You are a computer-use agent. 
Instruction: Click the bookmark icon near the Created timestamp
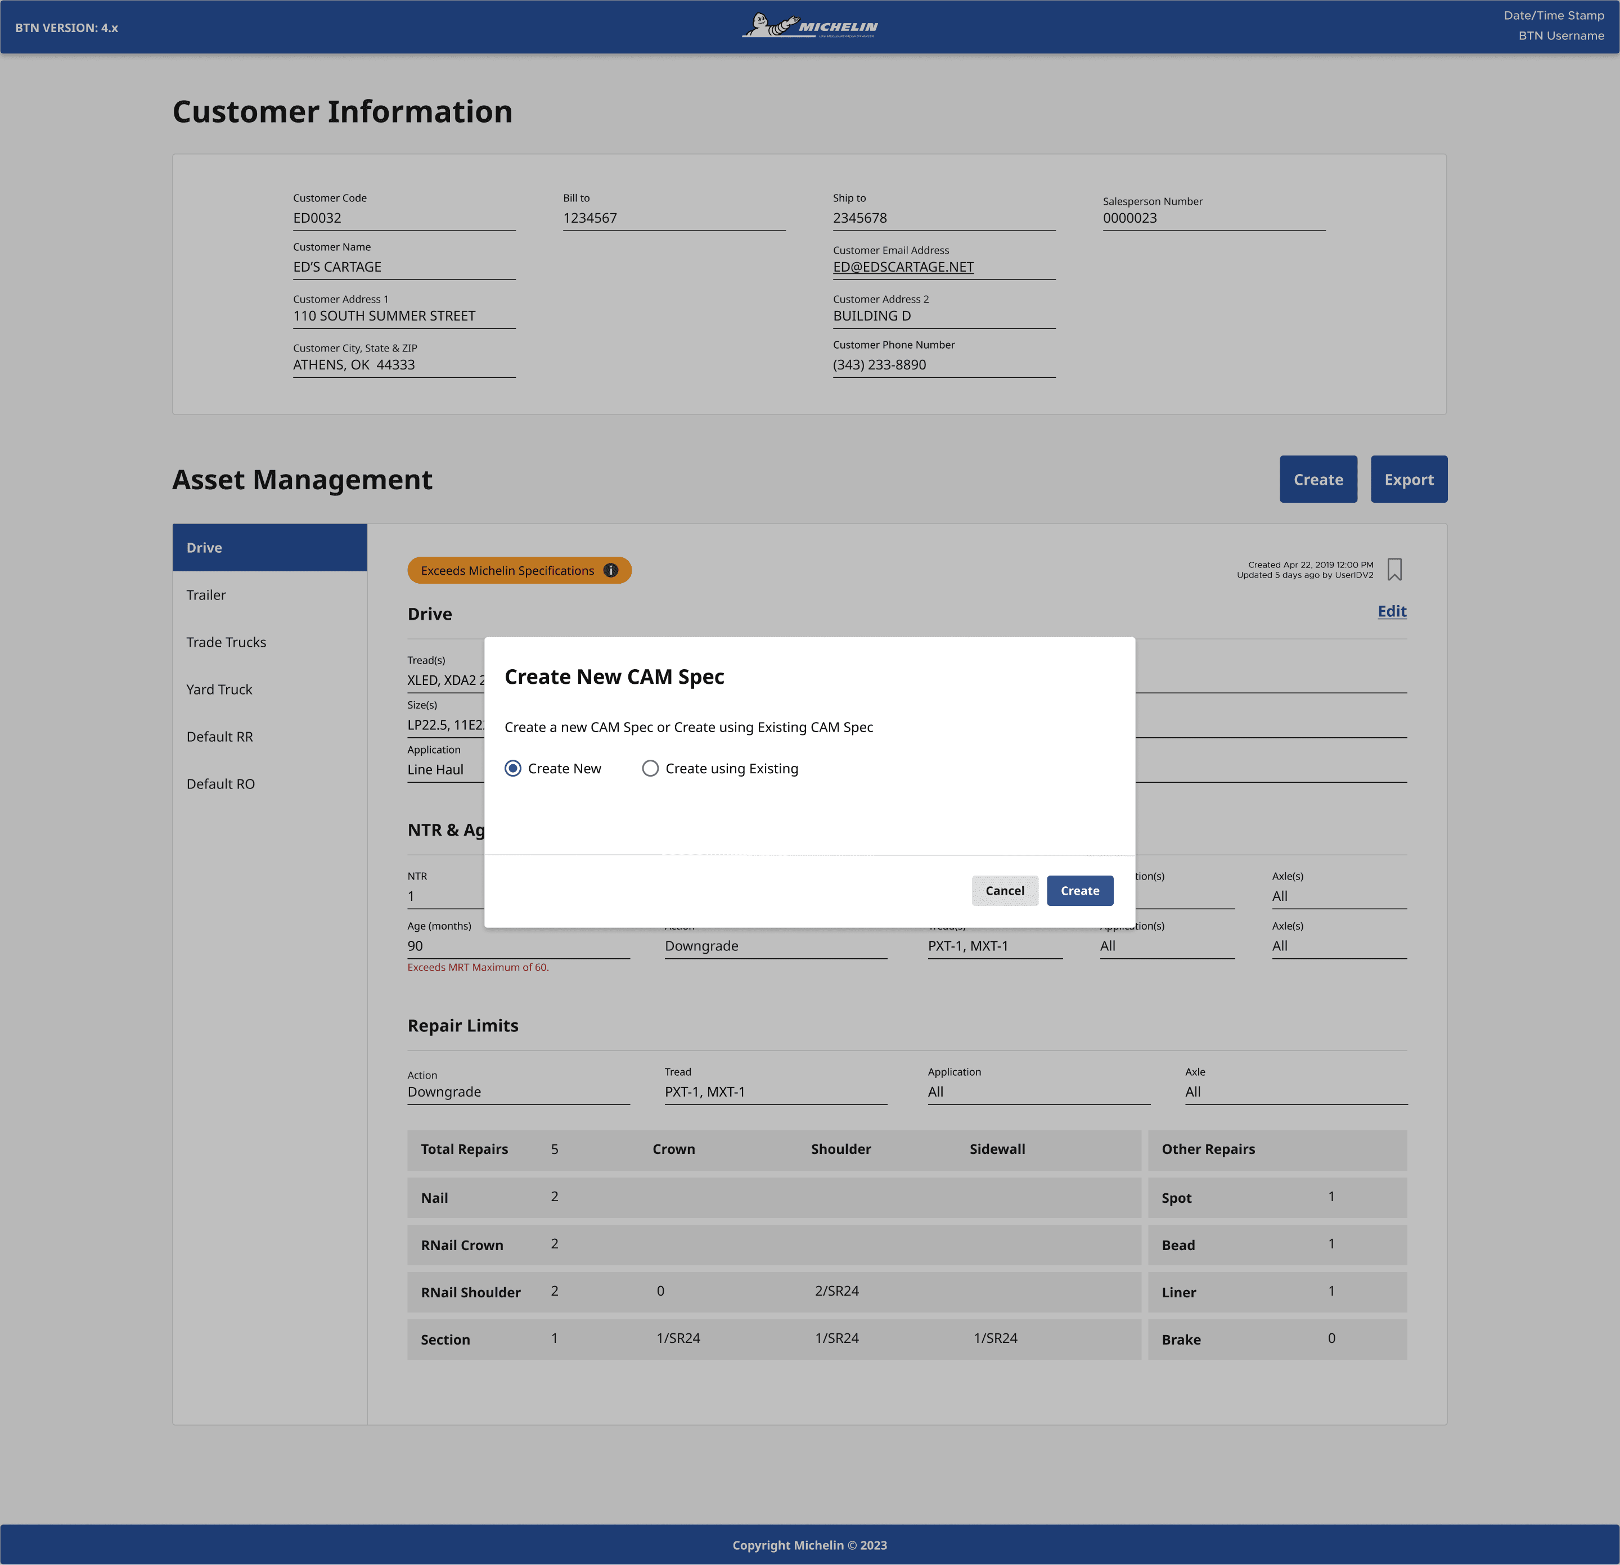pos(1394,569)
